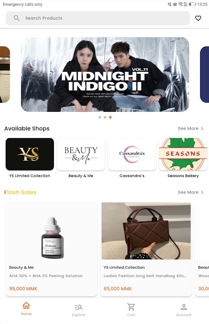Open Cassandra's cosmetics shop logo
Image resolution: width=209 pixels, height=324 pixels.
[132, 154]
